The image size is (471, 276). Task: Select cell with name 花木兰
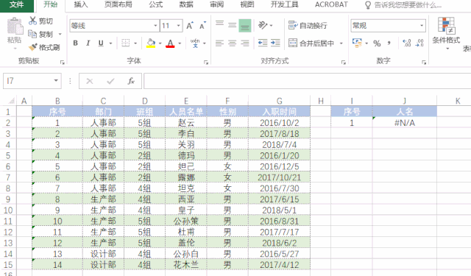point(186,265)
